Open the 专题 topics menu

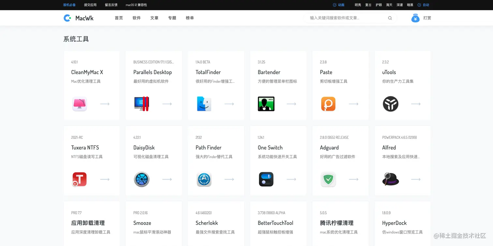(172, 18)
